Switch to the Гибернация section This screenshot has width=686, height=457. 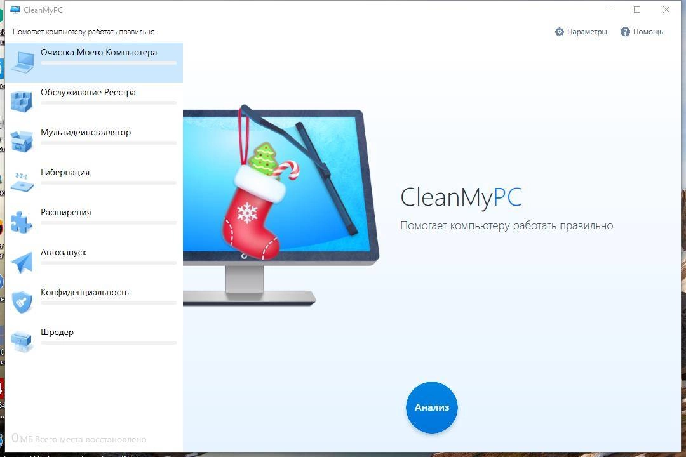[x=93, y=182]
